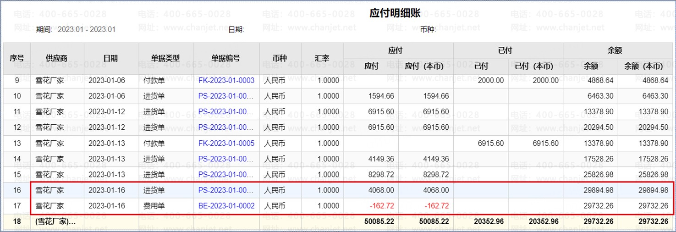Click the period value 2023.01 - 2023.01
676x232 pixels.
(87, 29)
